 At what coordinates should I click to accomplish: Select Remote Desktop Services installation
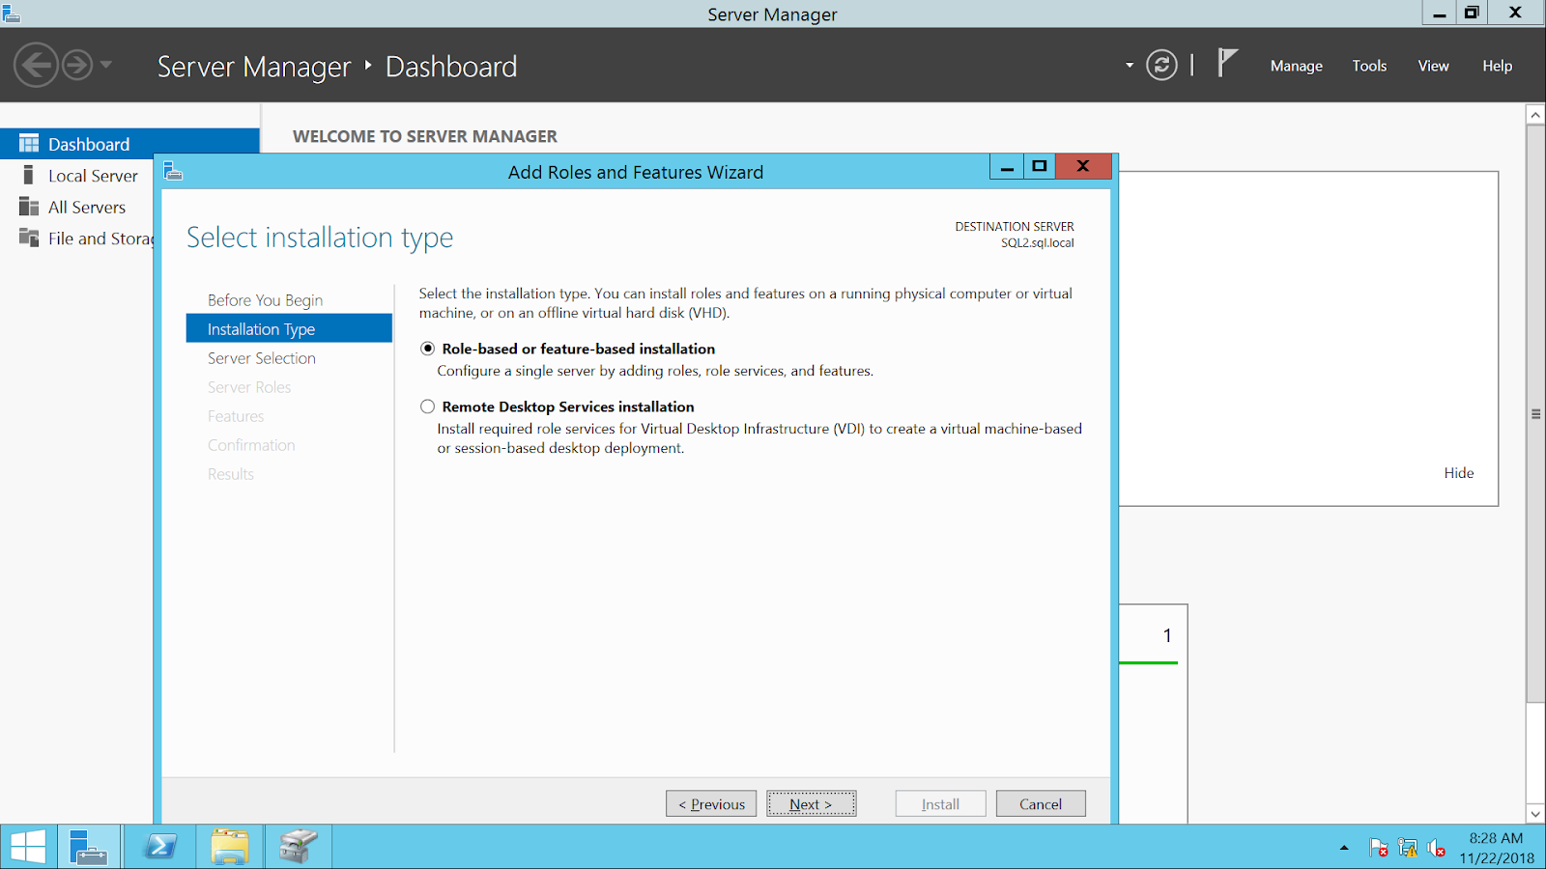click(427, 406)
